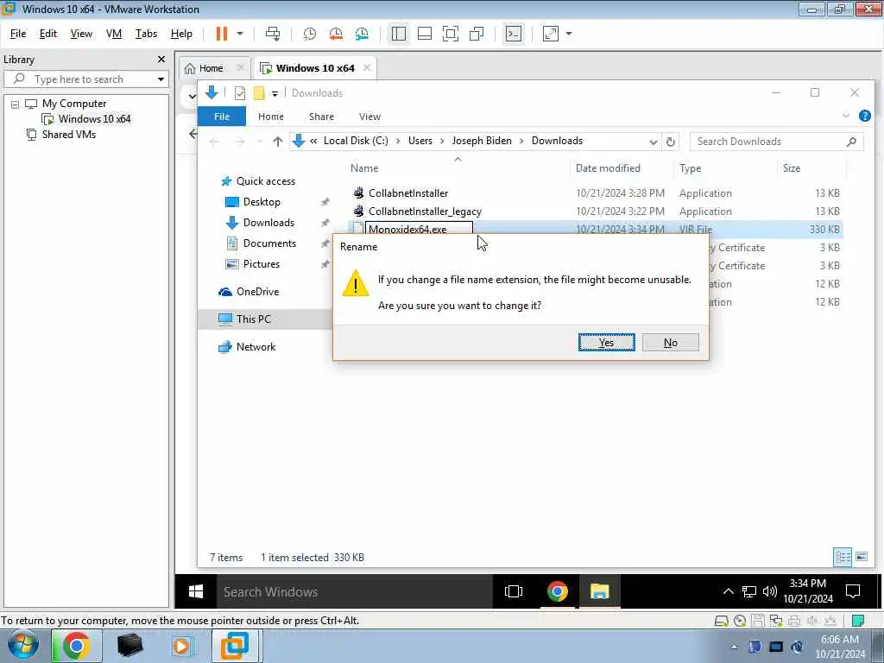Go up one folder level arrow

pos(277,142)
